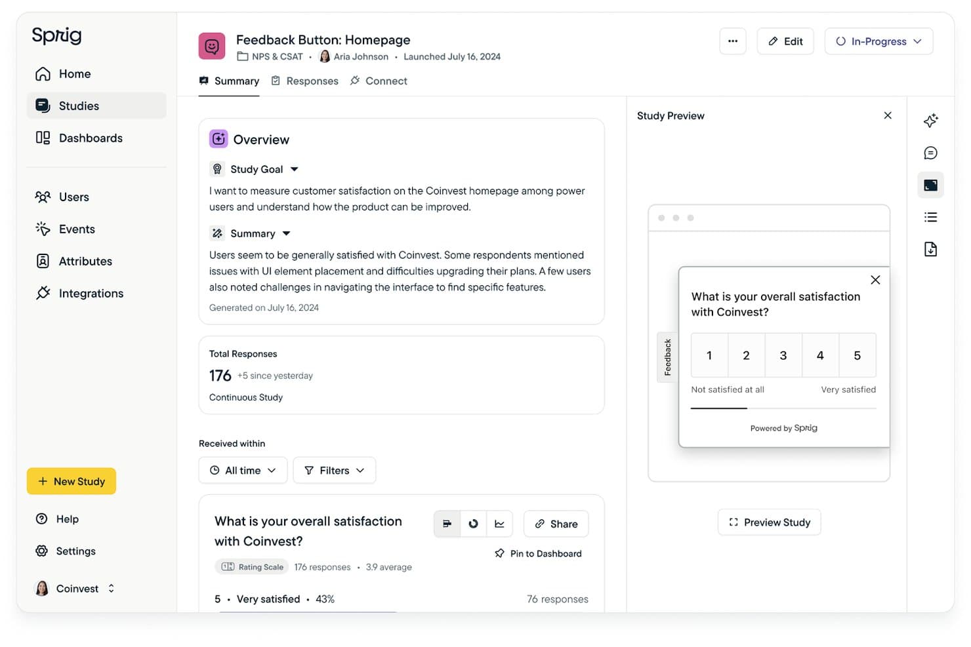The image size is (971, 647).
Task: Close the Study Preview panel
Action: [888, 115]
